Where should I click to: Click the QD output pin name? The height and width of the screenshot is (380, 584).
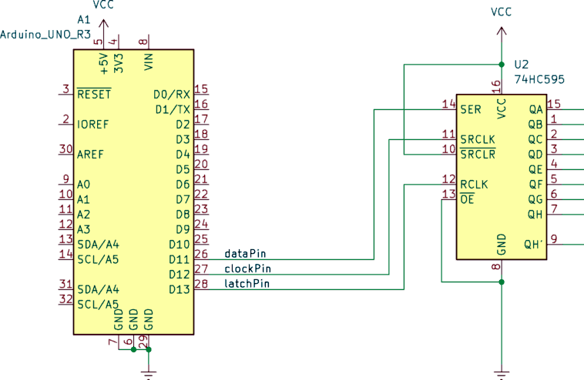pyautogui.click(x=535, y=155)
